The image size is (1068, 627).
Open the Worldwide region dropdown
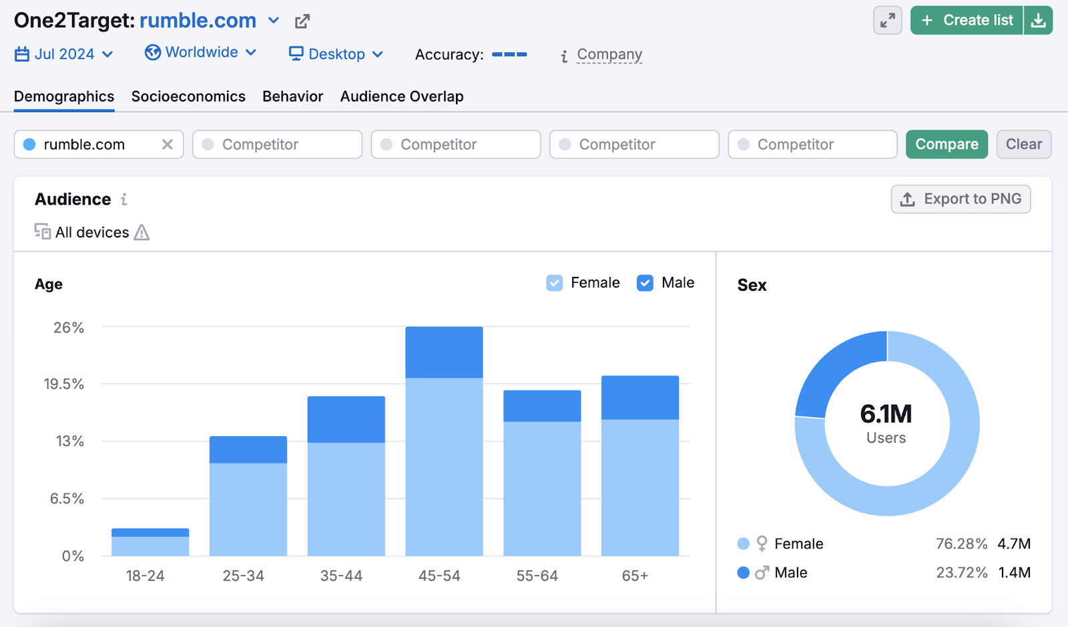pos(201,52)
